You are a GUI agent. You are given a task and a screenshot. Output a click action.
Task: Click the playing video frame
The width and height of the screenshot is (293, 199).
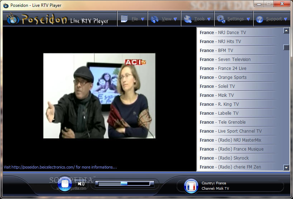(x=99, y=96)
